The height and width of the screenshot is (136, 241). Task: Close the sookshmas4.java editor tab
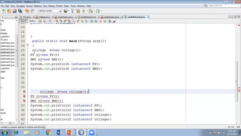148,17
